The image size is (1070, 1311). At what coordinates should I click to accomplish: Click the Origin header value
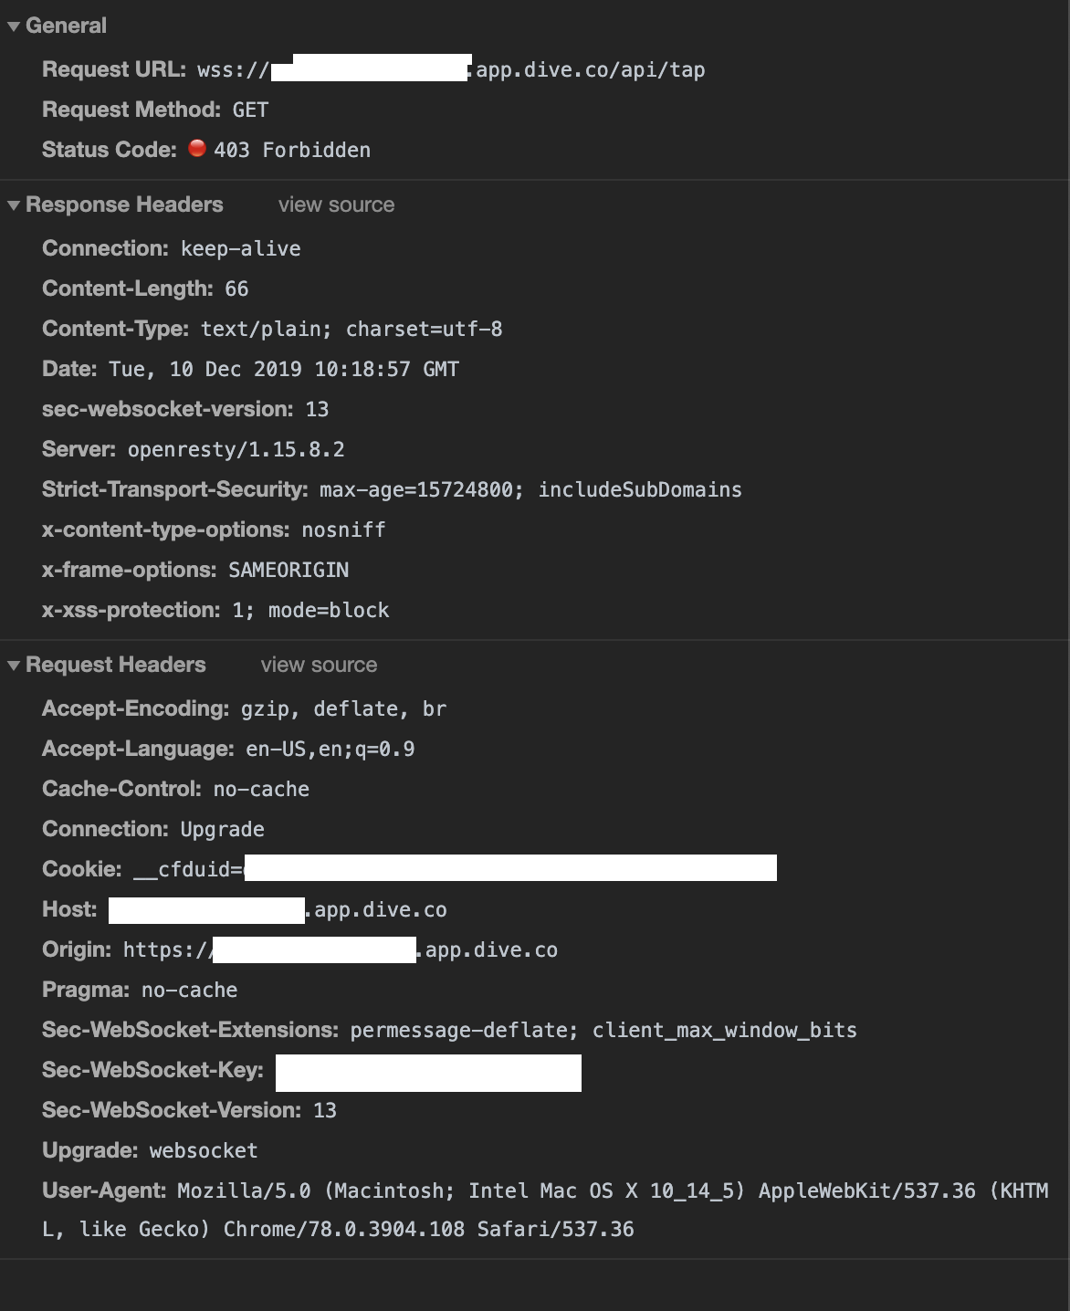click(x=341, y=949)
